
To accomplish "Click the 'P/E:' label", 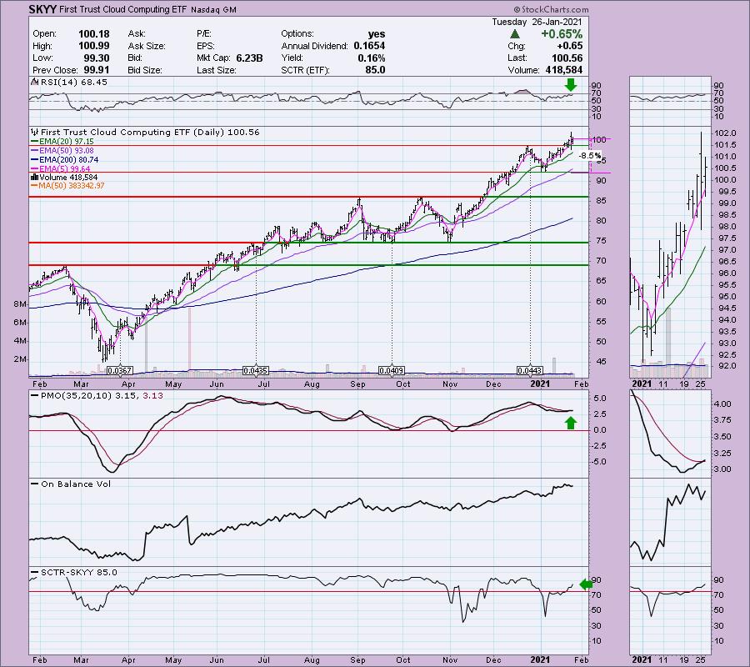I will 204,34.
